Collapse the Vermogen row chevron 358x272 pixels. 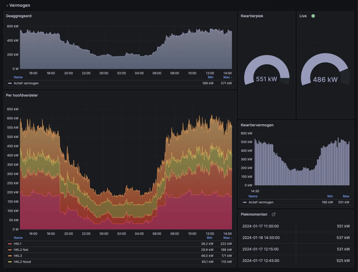[7, 6]
